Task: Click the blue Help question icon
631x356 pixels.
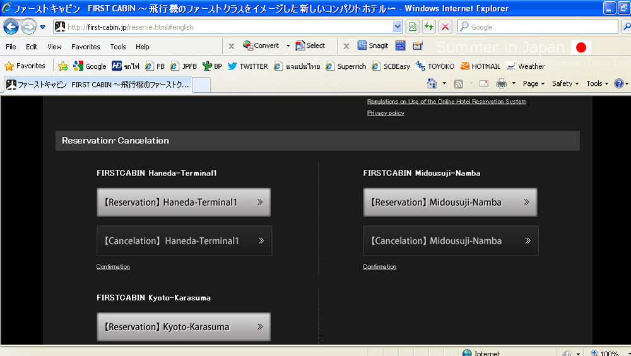Action: tap(619, 83)
